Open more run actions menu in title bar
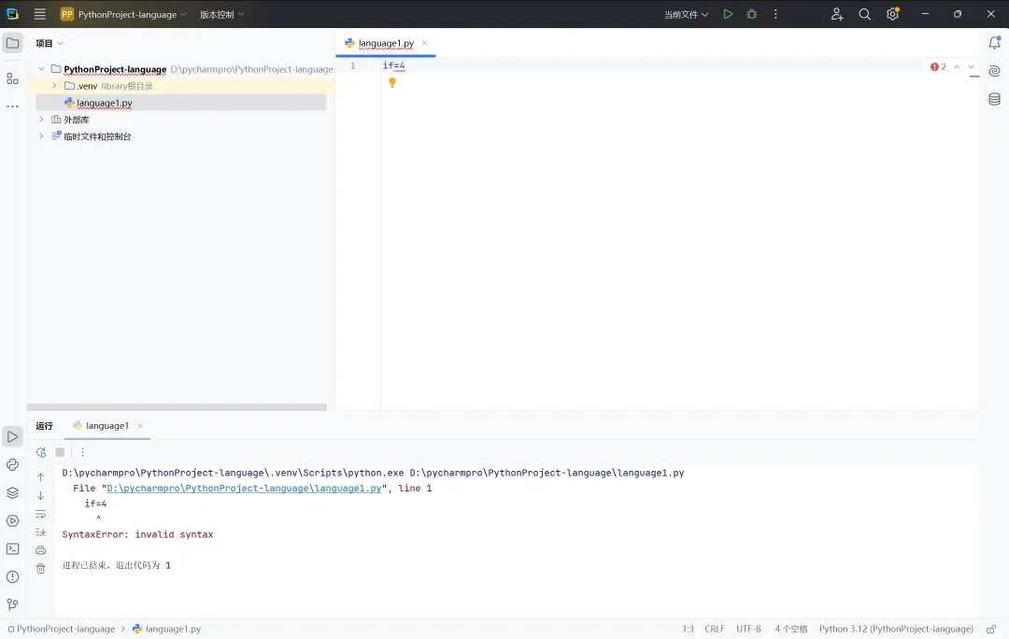The width and height of the screenshot is (1009, 639). (x=775, y=14)
